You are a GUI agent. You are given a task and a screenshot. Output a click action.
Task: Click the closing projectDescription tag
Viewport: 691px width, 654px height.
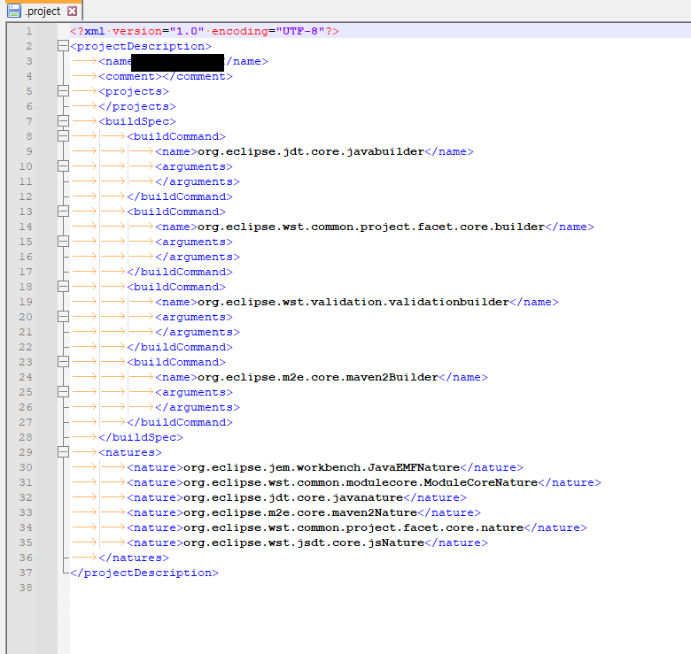(x=144, y=573)
